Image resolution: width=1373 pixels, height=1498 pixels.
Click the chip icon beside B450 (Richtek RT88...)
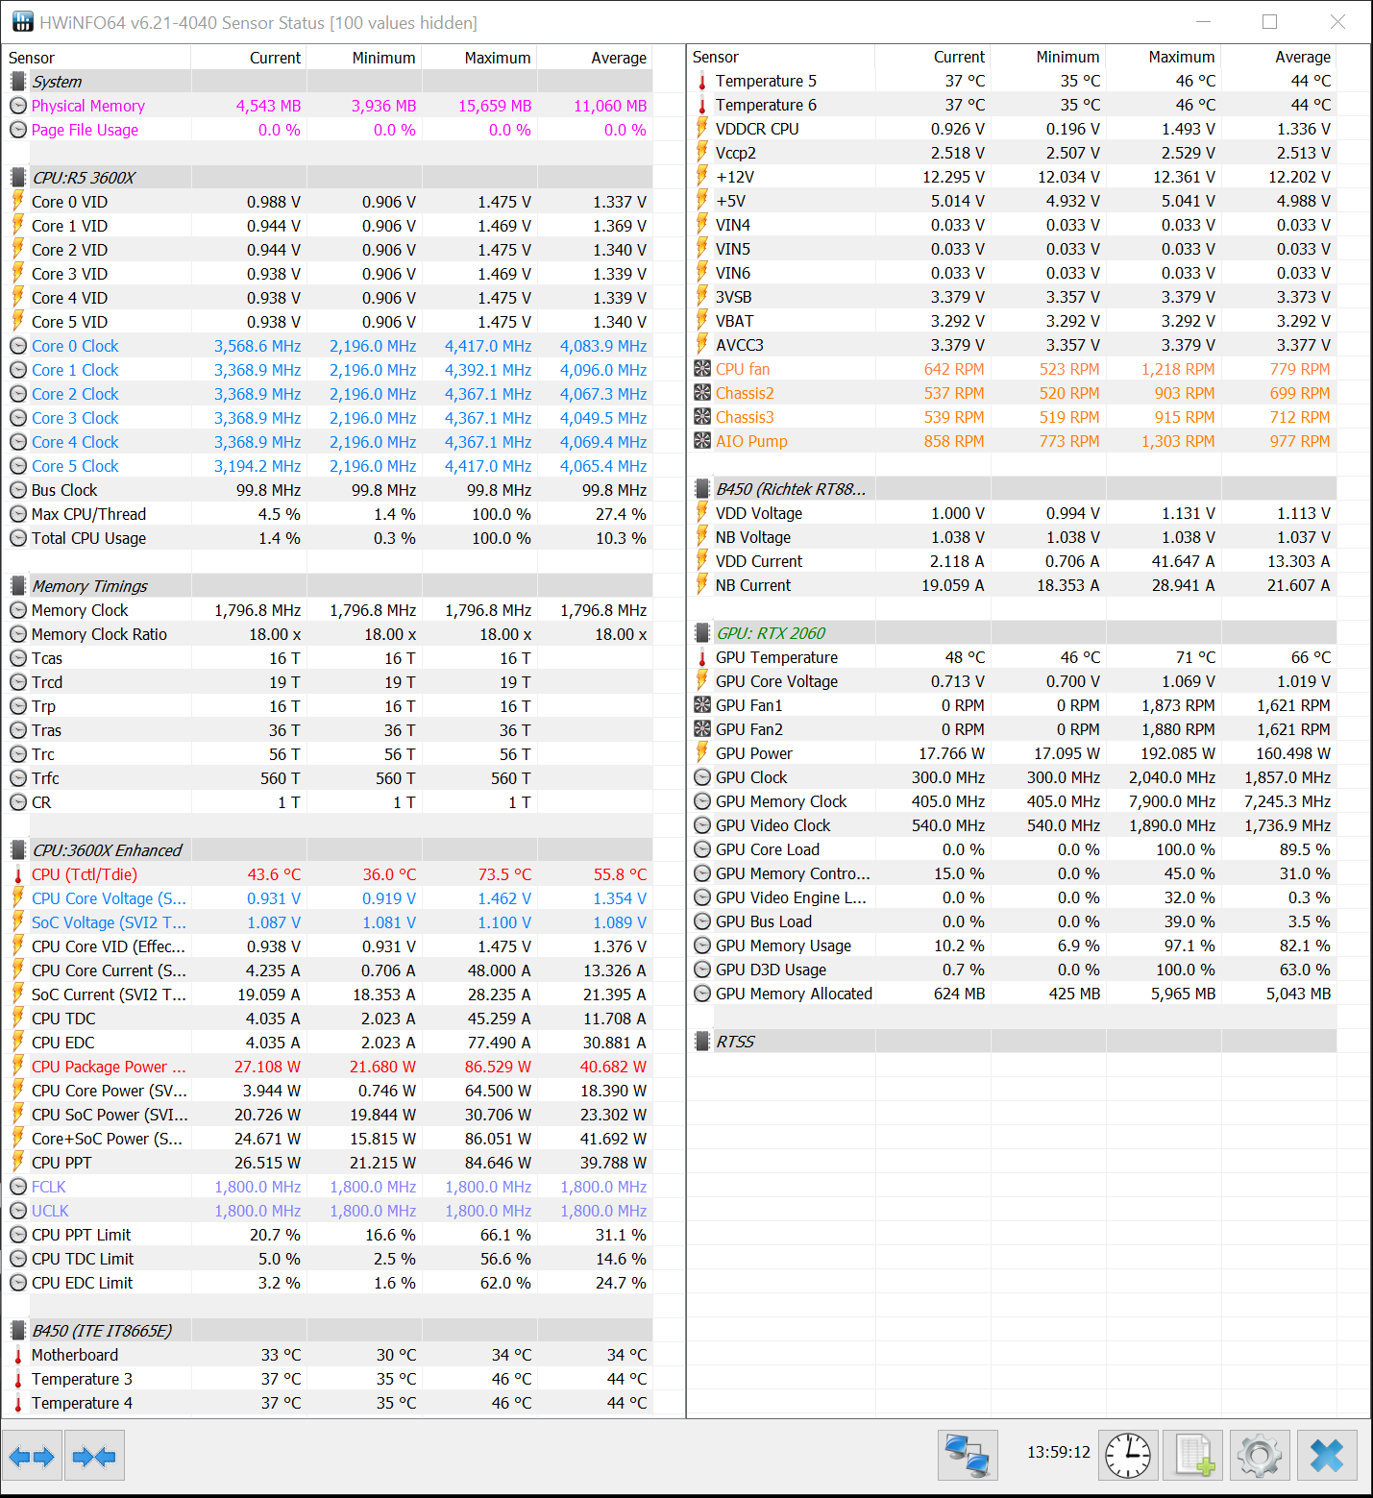click(x=702, y=489)
